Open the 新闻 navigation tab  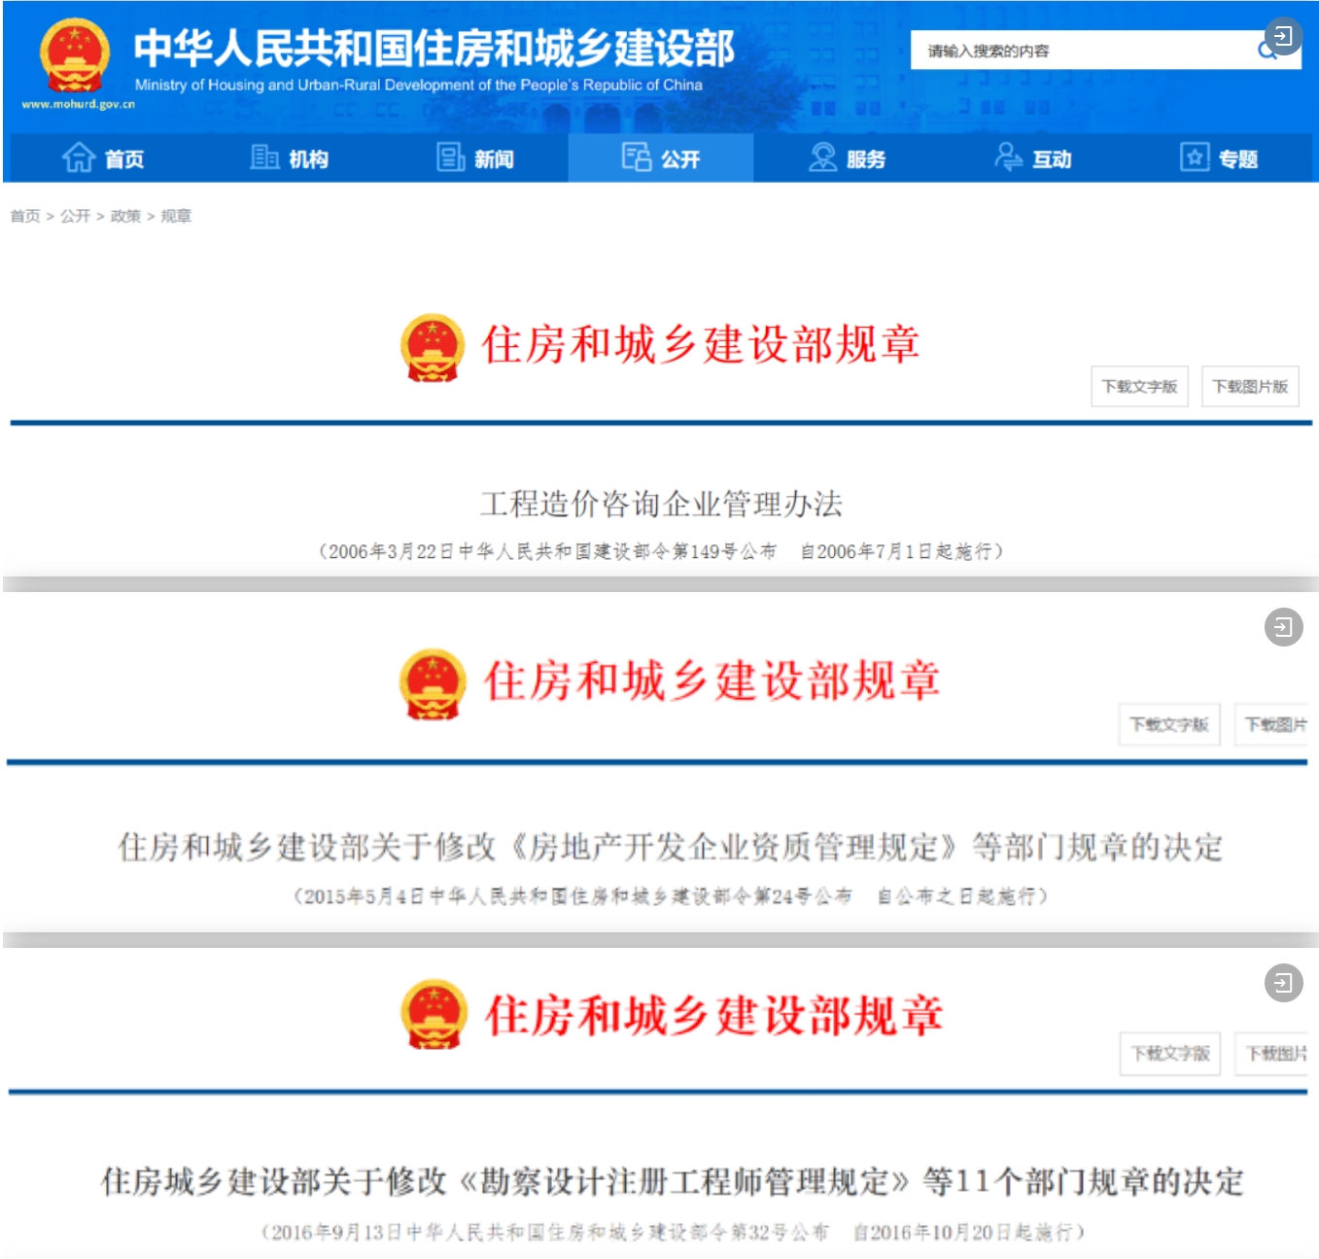tap(475, 158)
